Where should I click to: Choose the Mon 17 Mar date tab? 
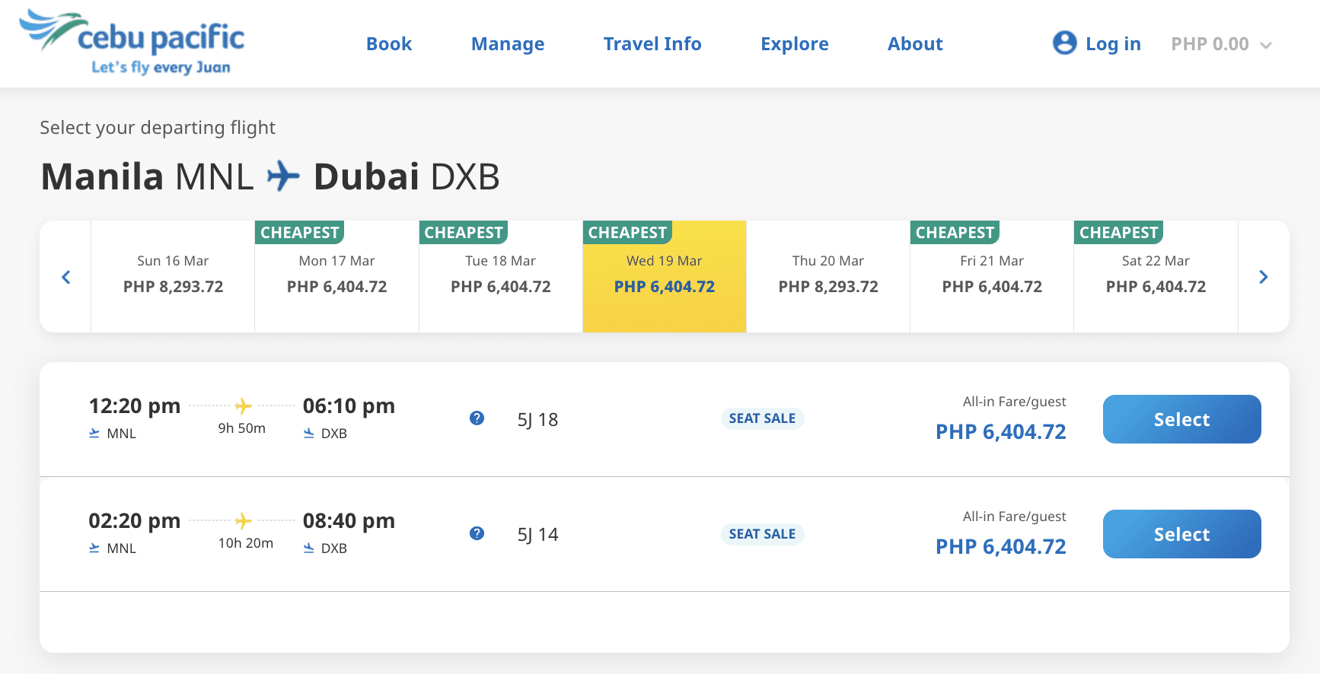tap(336, 277)
